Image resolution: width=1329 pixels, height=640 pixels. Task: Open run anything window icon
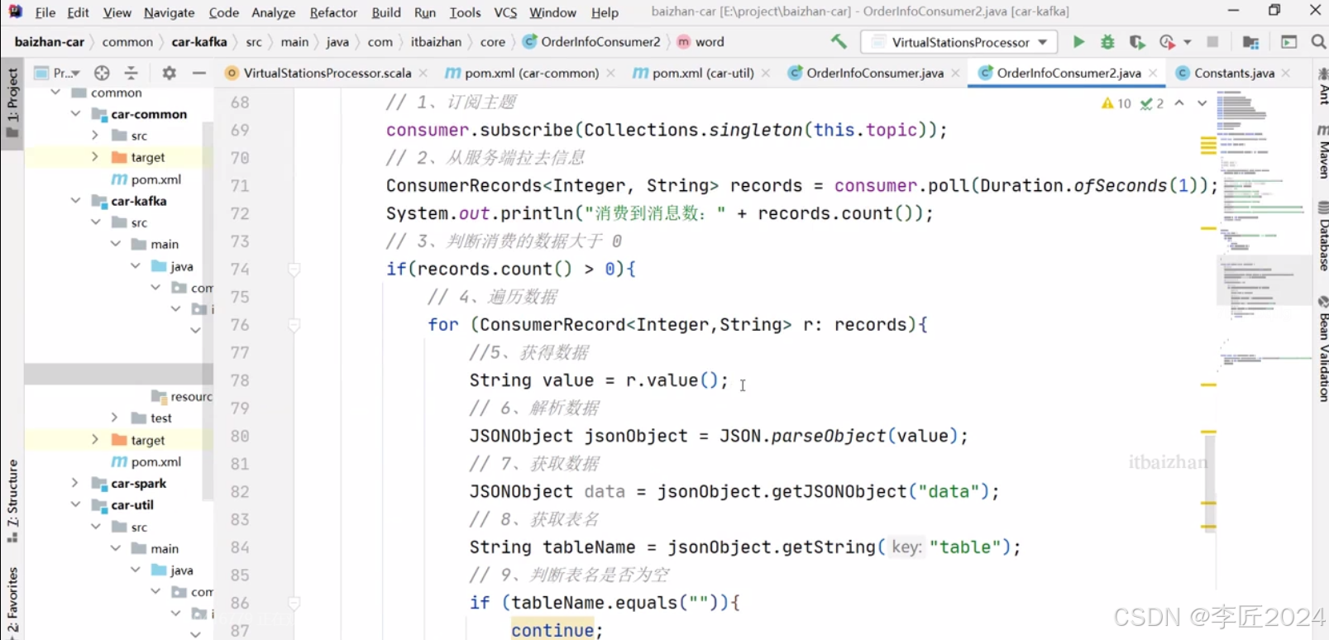[x=1288, y=41]
